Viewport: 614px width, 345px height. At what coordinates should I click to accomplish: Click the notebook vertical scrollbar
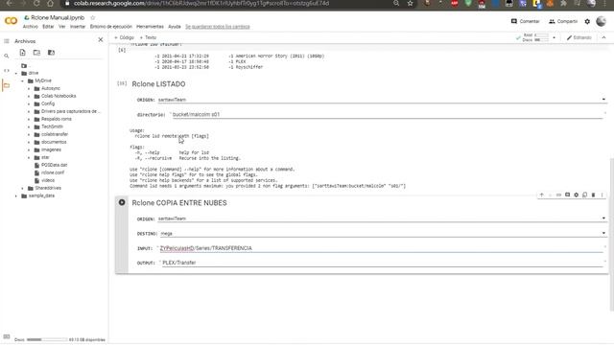(612, 235)
